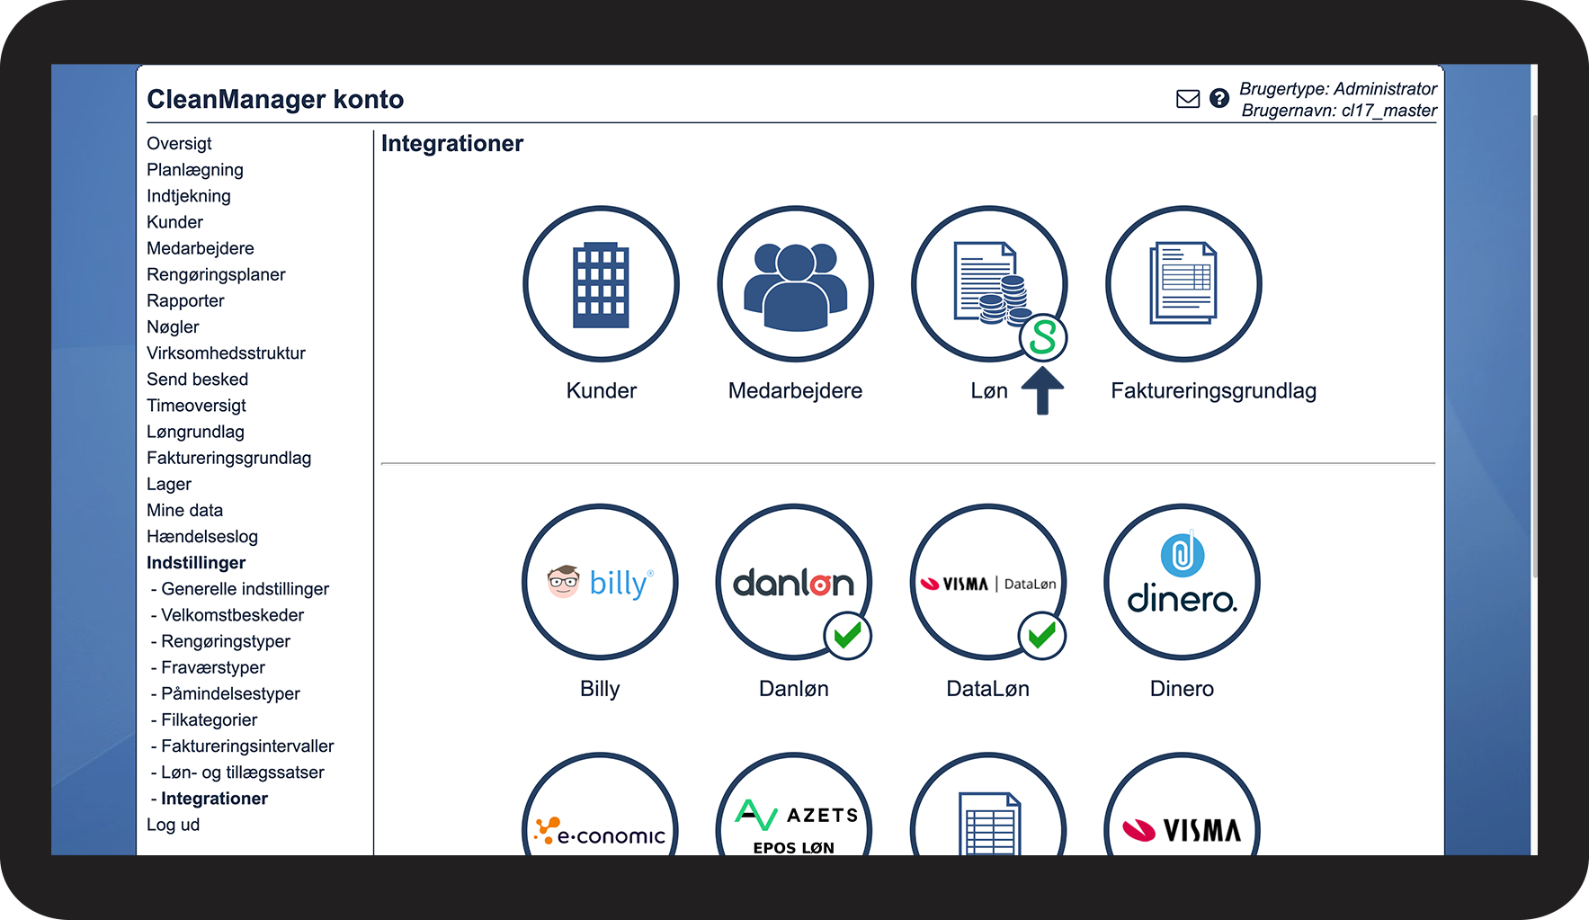Image resolution: width=1589 pixels, height=920 pixels.
Task: Click the Brugernavn: cl17_master text
Action: tap(1339, 111)
